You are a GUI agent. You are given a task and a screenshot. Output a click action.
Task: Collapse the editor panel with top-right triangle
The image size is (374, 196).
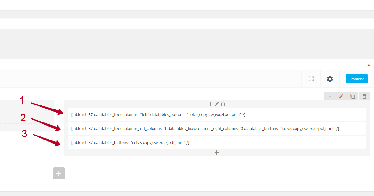click(369, 65)
